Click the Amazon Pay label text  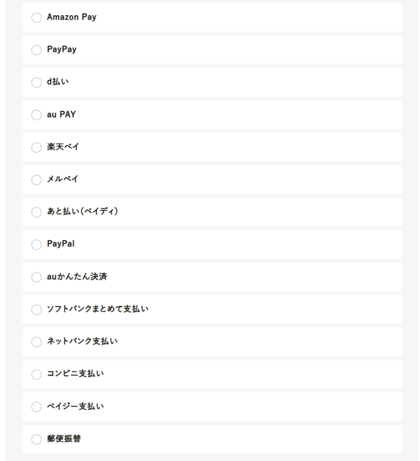click(72, 17)
